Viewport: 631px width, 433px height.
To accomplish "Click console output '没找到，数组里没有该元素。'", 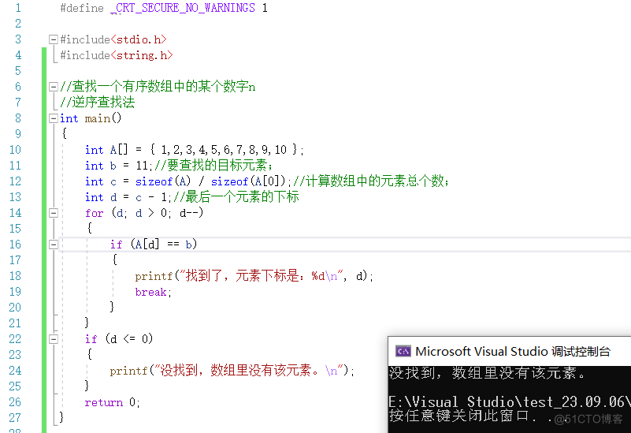I will 487,373.
